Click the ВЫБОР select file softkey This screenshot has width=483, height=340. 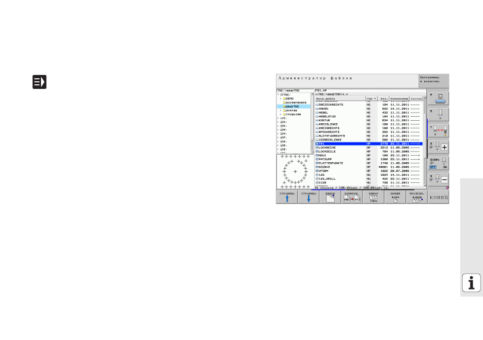[x=330, y=197]
